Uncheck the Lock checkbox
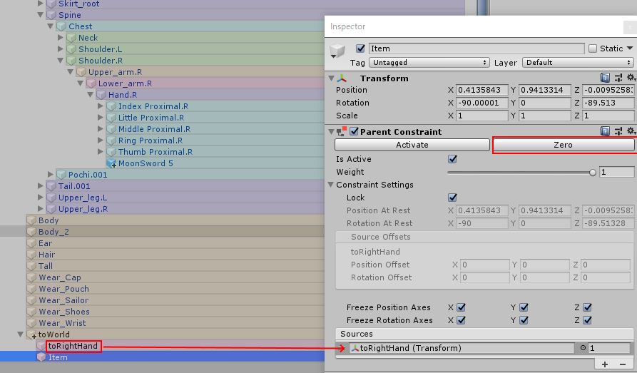Viewport: 637px width, 373px height. pyautogui.click(x=452, y=198)
